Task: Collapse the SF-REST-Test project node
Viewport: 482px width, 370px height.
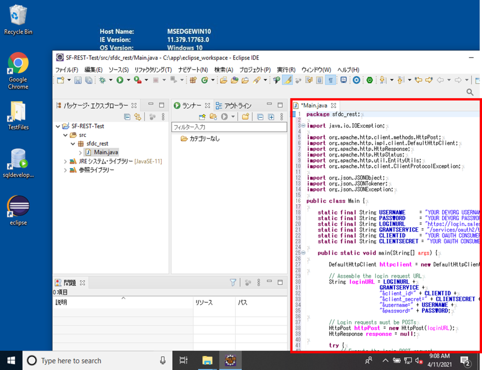Action: pyautogui.click(x=59, y=126)
